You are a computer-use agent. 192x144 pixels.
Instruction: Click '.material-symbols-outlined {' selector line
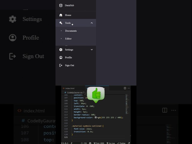point(88,126)
